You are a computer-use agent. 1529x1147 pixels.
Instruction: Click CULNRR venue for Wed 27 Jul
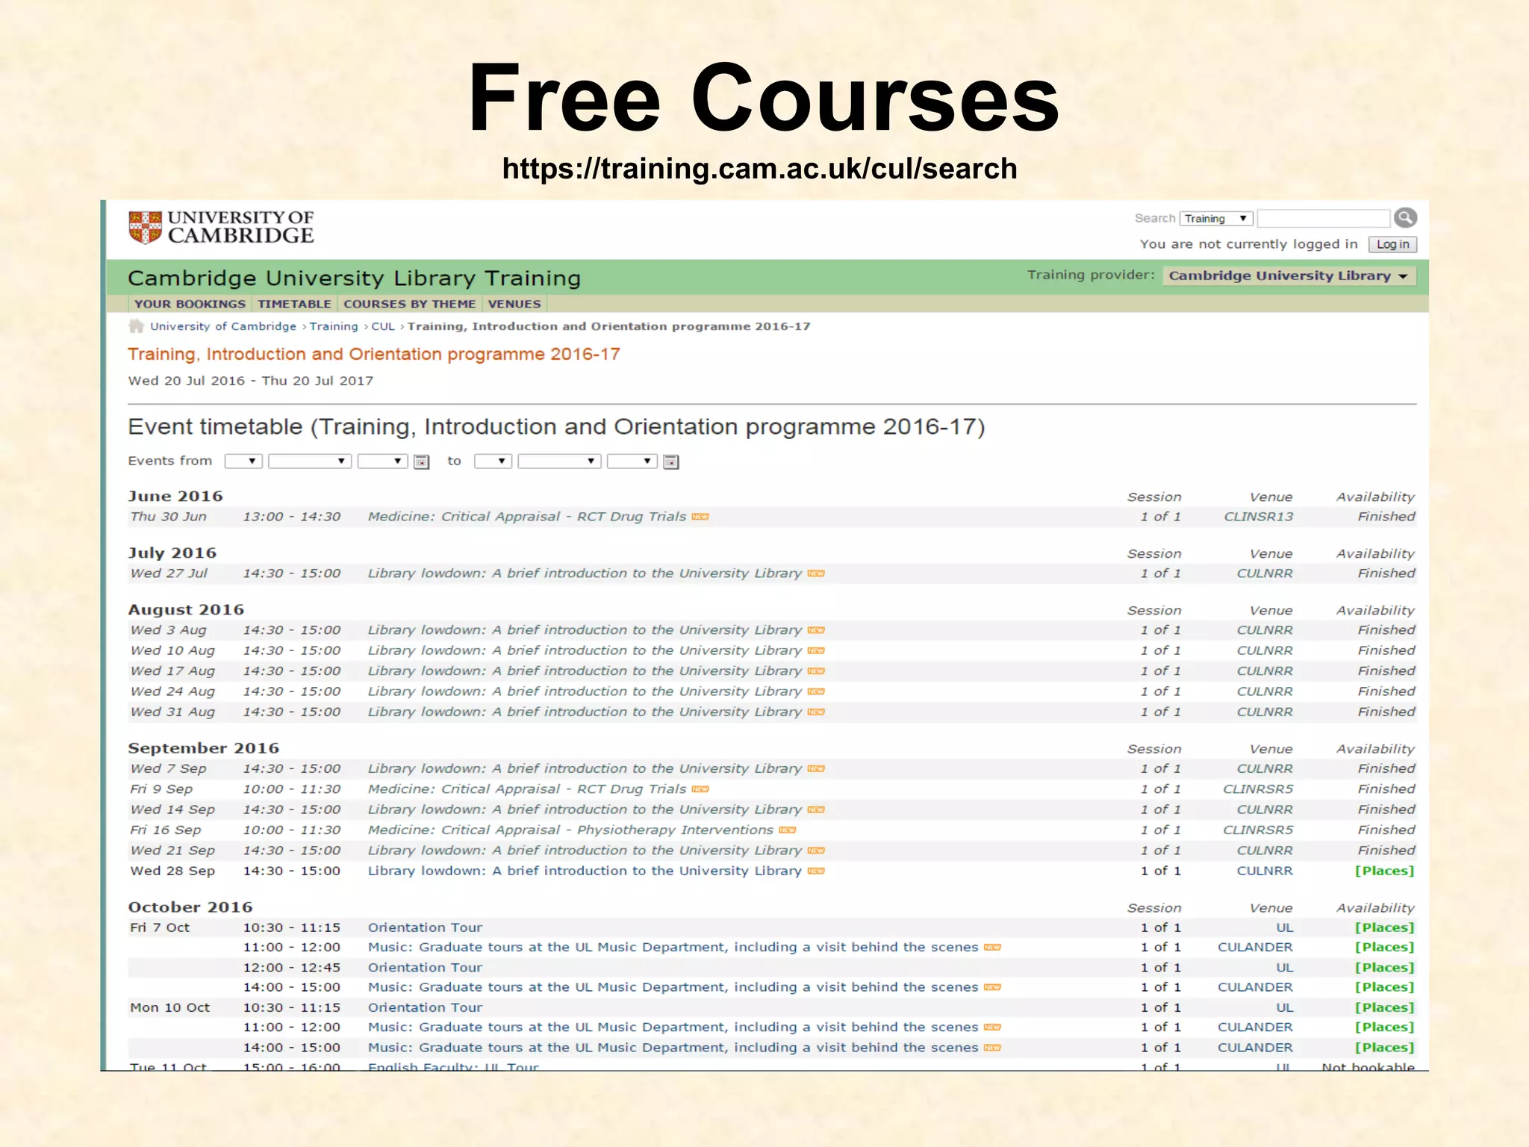[x=1265, y=573]
